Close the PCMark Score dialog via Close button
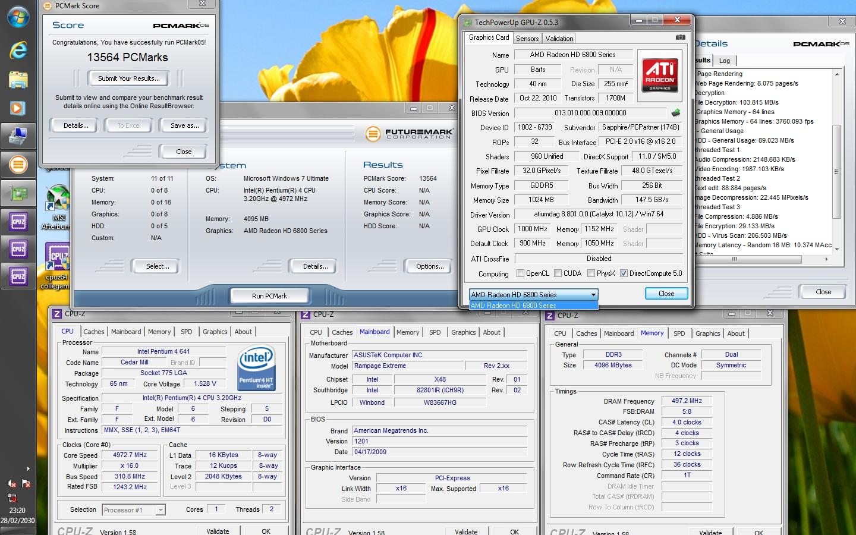This screenshot has height=535, width=856. 184,152
